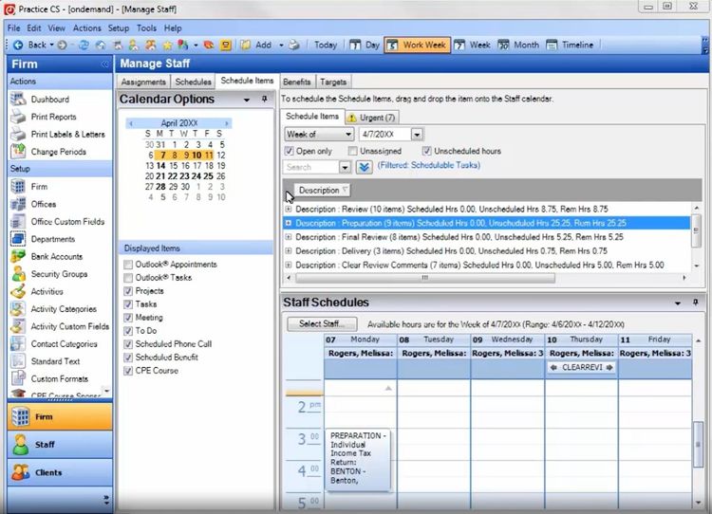Switch calendar to Day view
712x514 pixels.
(365, 45)
